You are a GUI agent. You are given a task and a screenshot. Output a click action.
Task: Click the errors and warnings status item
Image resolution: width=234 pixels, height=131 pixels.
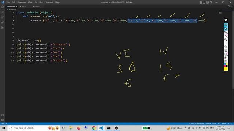[4, 124]
